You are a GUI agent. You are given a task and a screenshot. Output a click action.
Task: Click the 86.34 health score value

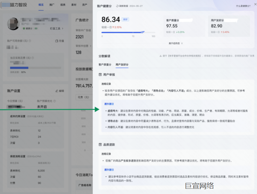coord(111,20)
